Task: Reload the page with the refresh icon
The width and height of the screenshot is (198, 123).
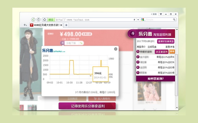Action: click(x=38, y=19)
